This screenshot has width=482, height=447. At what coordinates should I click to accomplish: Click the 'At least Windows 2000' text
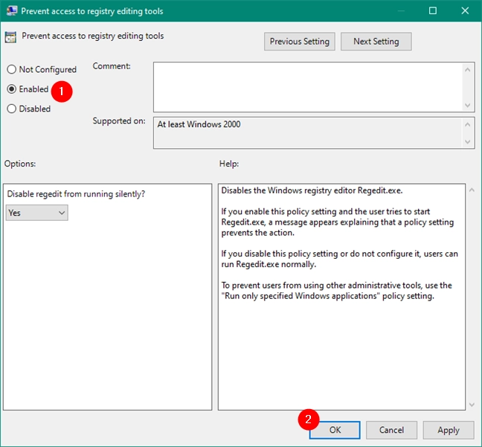[199, 124]
